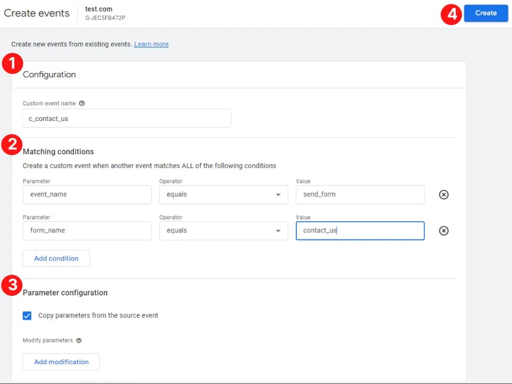Focus the Custom event name field
512x384 pixels.
[x=127, y=118]
